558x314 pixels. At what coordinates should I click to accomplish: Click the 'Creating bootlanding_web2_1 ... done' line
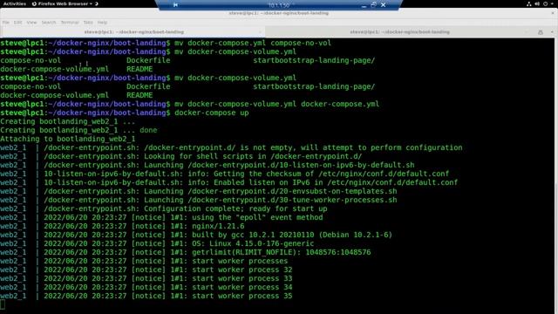click(x=78, y=130)
